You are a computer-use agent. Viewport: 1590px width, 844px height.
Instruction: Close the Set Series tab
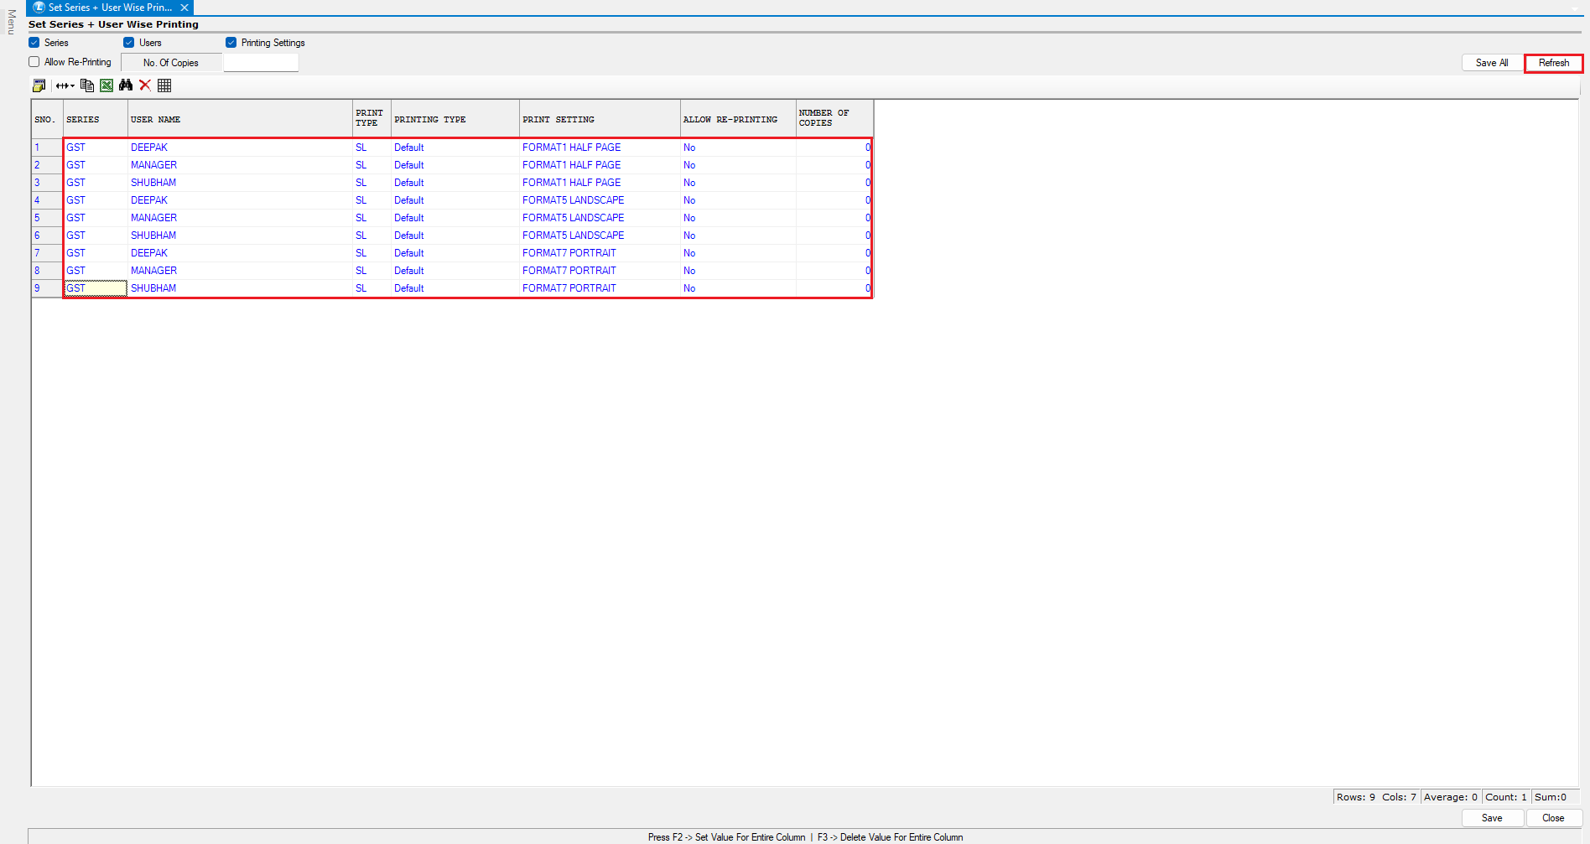click(x=184, y=8)
